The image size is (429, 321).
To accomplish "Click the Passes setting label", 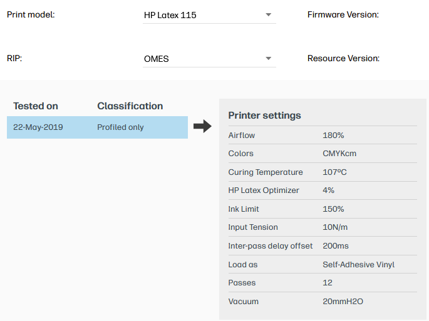I will tap(242, 282).
